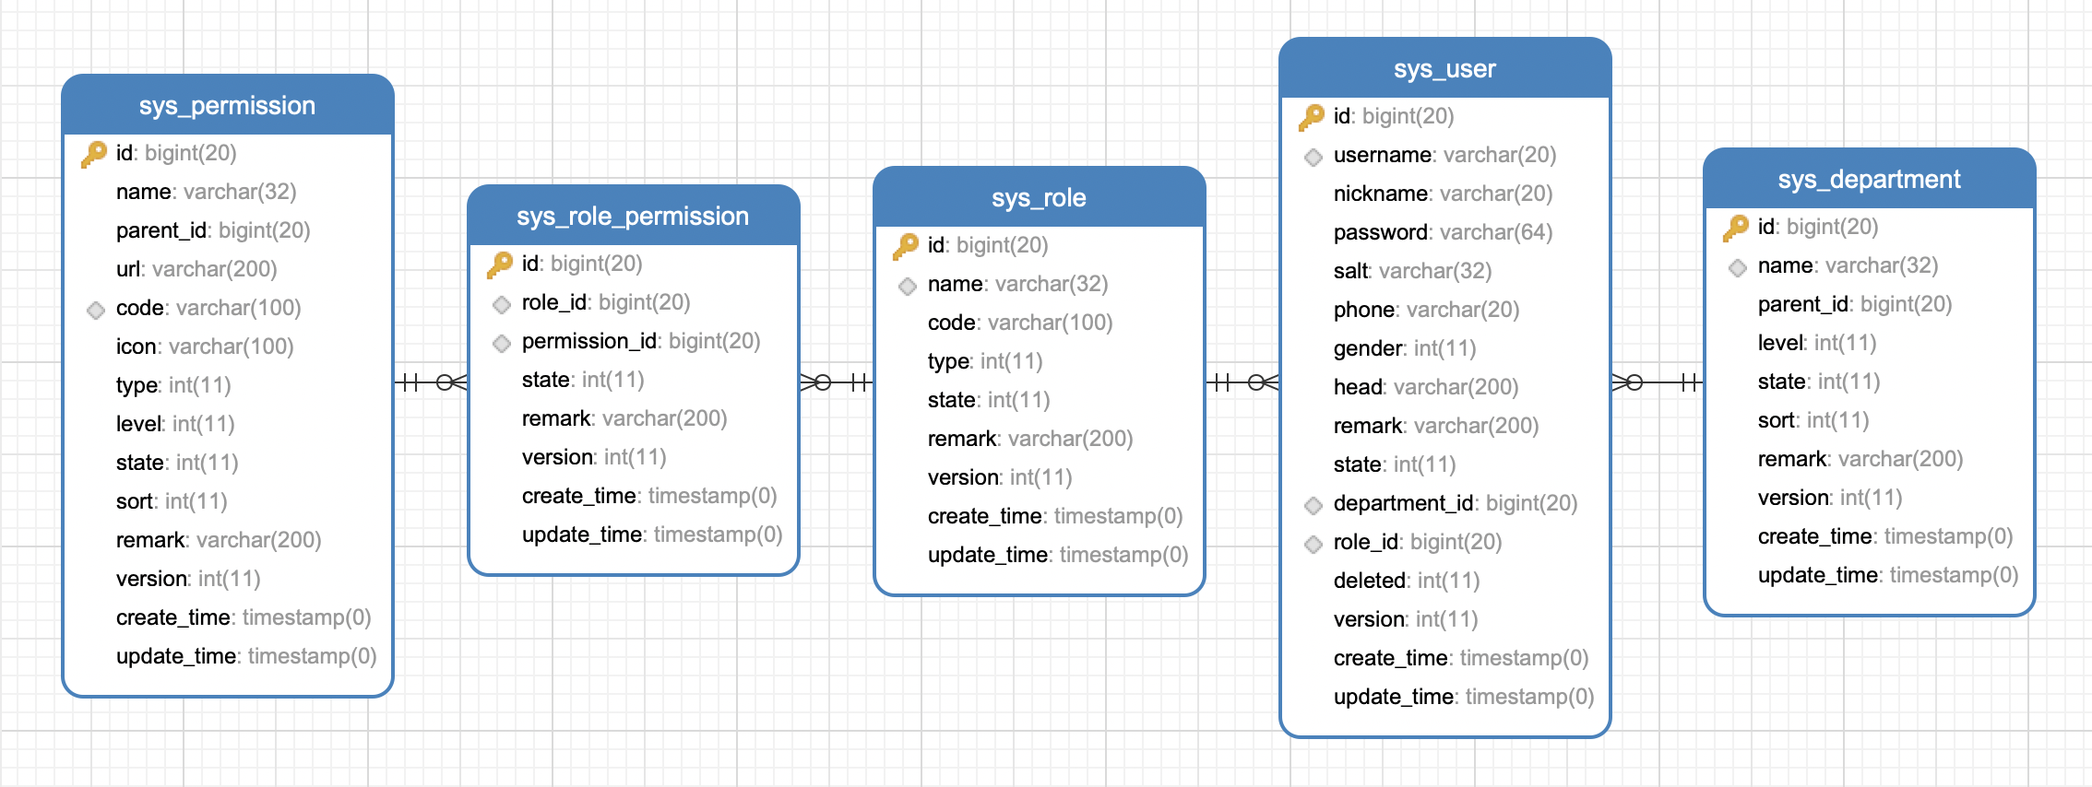Click remark: varchar(200) in sys_department

[x=1860, y=459]
